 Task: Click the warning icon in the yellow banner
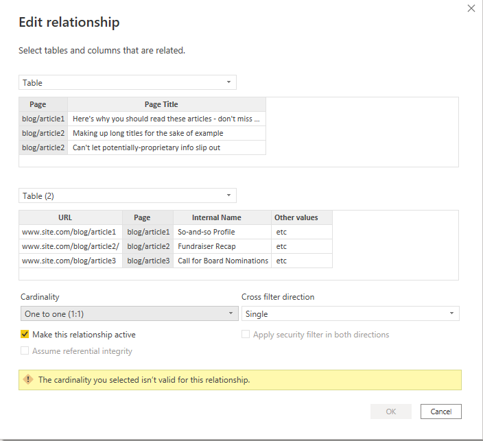click(28, 379)
